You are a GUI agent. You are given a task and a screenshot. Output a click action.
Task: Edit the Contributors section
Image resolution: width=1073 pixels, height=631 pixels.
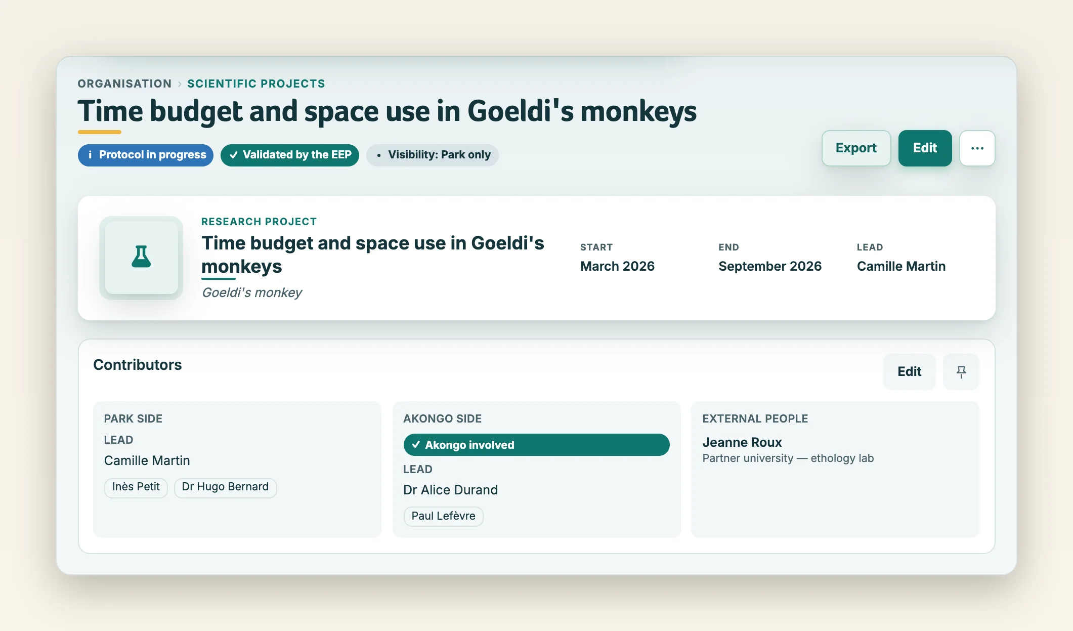coord(909,372)
